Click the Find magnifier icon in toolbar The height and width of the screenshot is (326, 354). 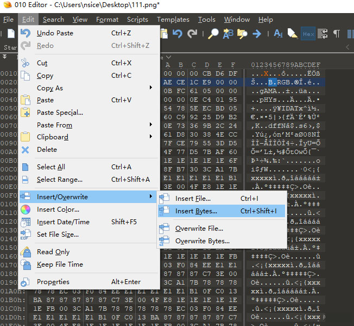[x=213, y=34]
